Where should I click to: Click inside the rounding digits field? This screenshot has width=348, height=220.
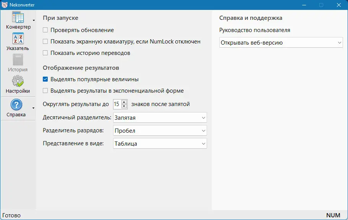tap(117, 104)
